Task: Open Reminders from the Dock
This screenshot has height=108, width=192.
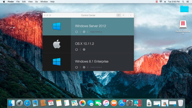Action: [67, 103]
